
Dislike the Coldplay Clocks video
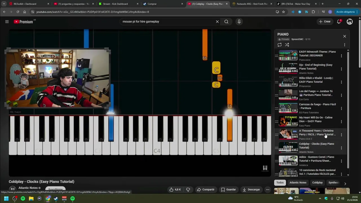point(188,189)
